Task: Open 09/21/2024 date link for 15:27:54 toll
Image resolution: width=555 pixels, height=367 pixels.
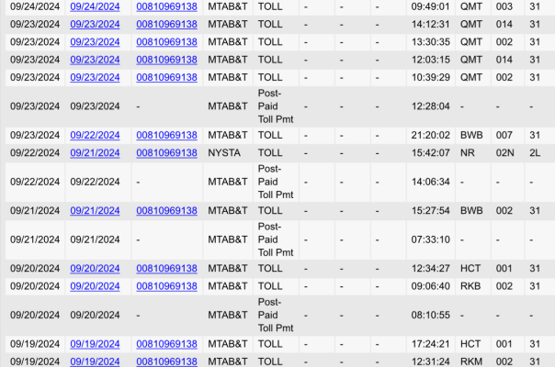Action: pyautogui.click(x=95, y=210)
